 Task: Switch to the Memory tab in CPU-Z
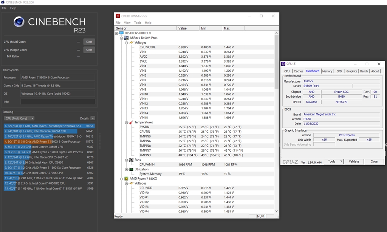click(x=327, y=71)
